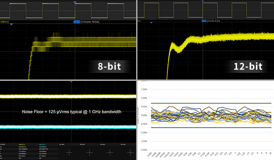Select blue trigger marker in 8-bit zoom window
The image size is (274, 160).
click(x=11, y=24)
